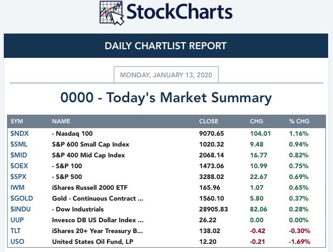
Task: Click the CHG column header
Action: [256, 121]
